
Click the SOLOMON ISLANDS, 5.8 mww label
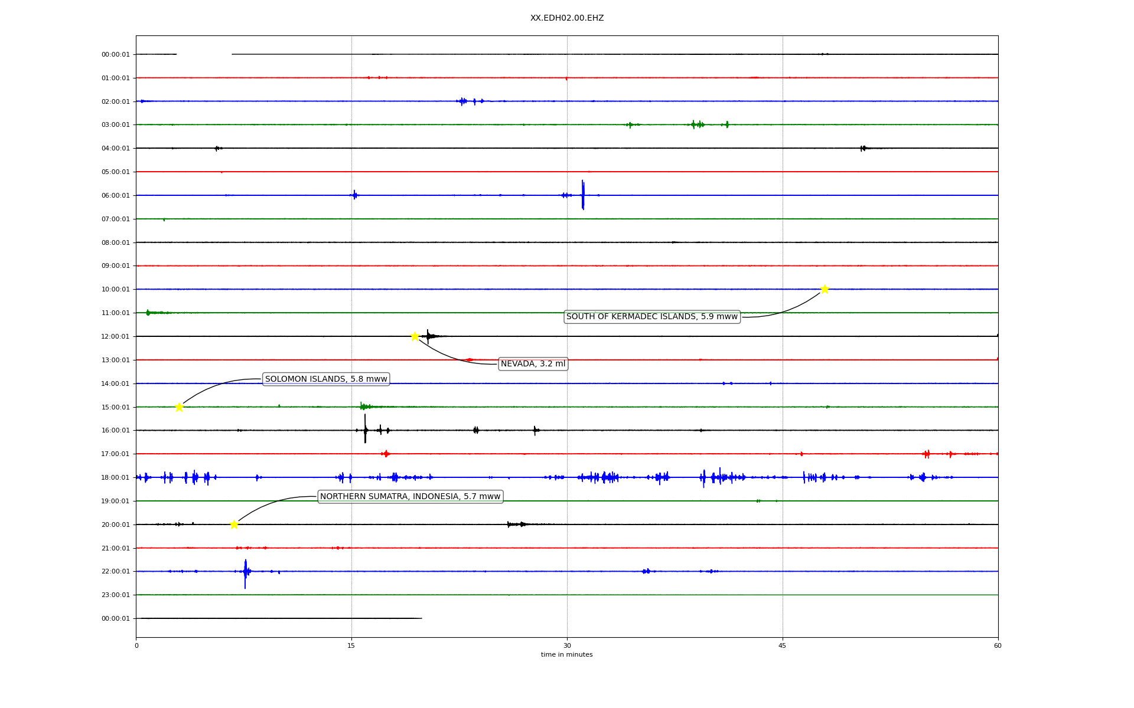[326, 379]
